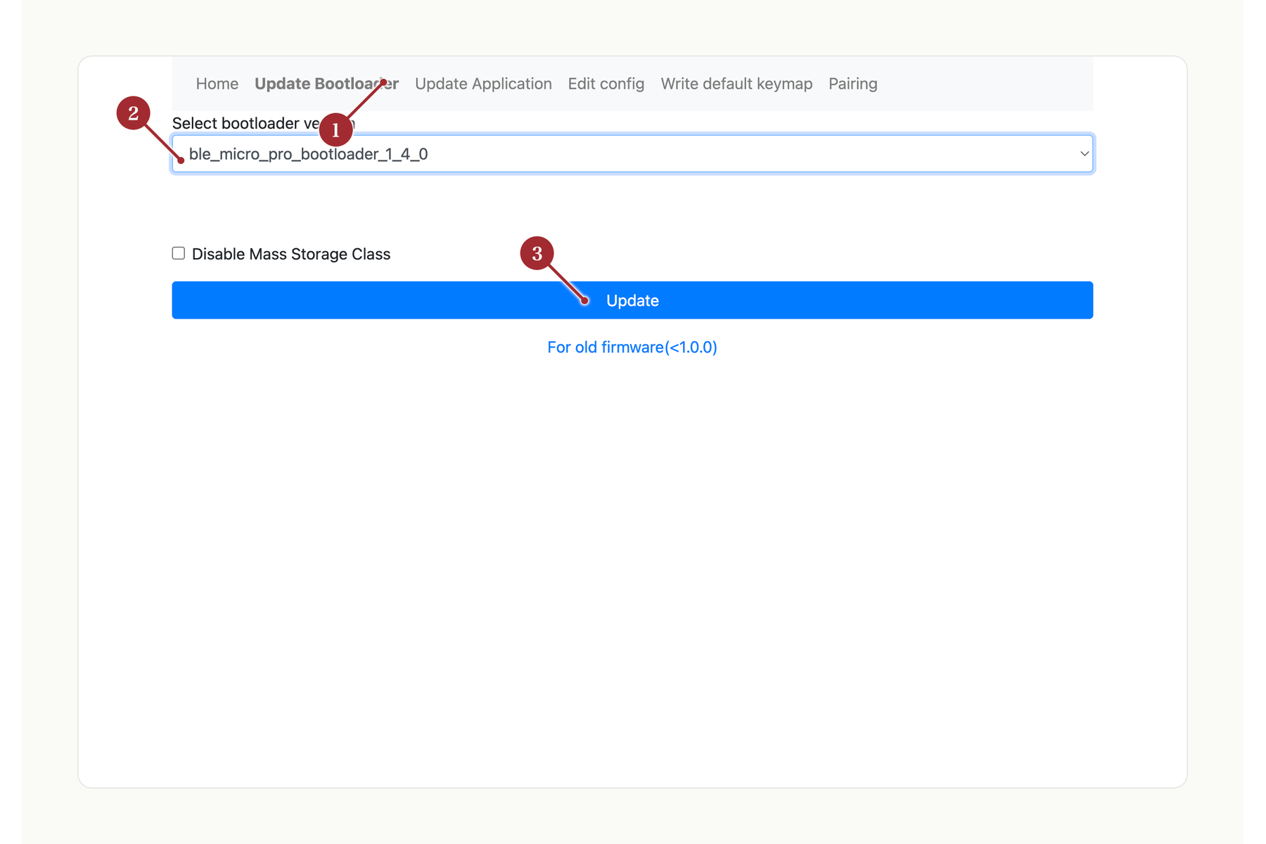Select Write default keymap tab
1266x844 pixels.
click(736, 84)
